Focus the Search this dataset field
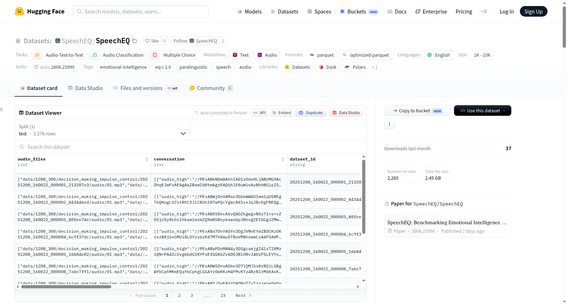The image size is (567, 305). click(x=191, y=147)
